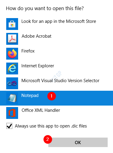Click the Notepad icon
The image size is (113, 153).
(12, 98)
